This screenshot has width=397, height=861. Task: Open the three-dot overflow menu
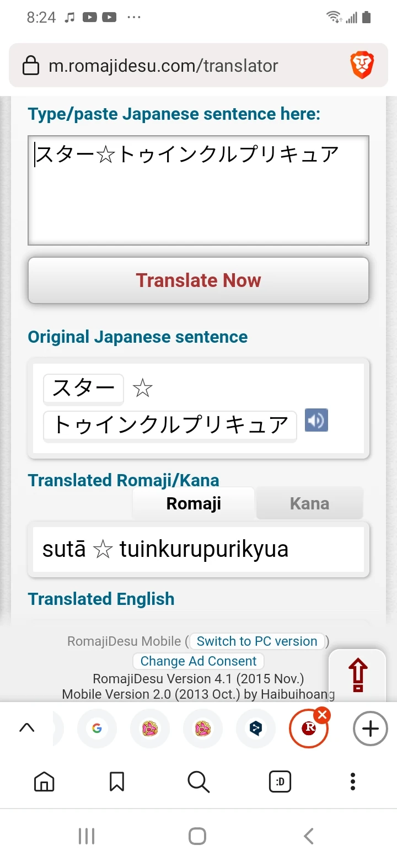(352, 782)
